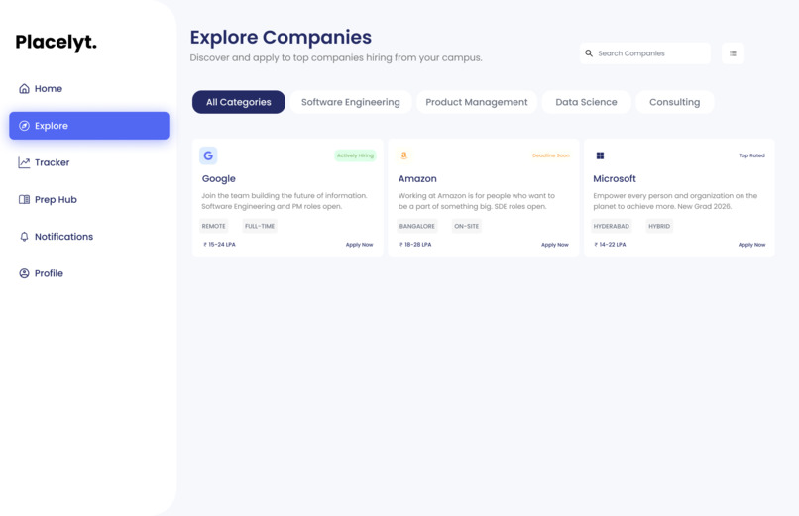The width and height of the screenshot is (799, 516).
Task: Select Data Science category
Action: click(x=586, y=102)
